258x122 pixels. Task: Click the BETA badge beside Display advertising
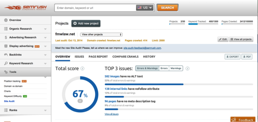[x=37, y=46]
